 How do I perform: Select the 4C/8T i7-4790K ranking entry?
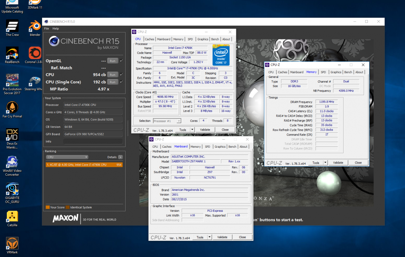coord(84,165)
